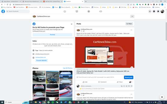
Task: Click Comment under the Xpeng G6 post
Action: click(102, 82)
